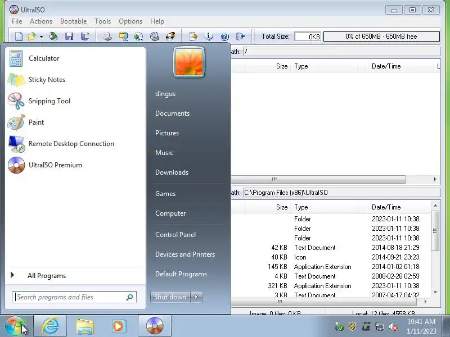The image size is (450, 337).
Task: Open Pictures from Start menu
Action: (167, 133)
